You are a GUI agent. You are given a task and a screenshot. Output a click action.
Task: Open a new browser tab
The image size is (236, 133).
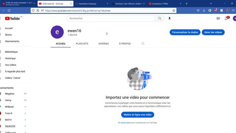click(x=187, y=4)
